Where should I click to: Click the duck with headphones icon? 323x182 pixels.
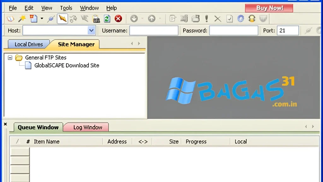(252, 19)
